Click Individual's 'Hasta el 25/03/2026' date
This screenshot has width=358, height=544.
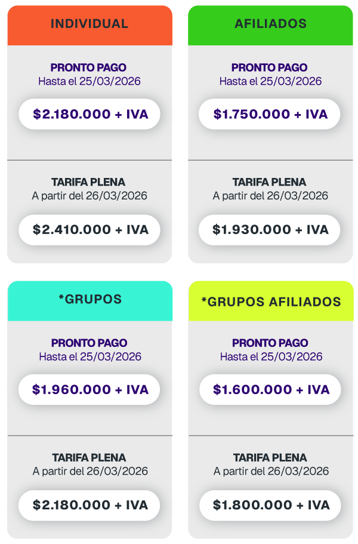(x=89, y=81)
